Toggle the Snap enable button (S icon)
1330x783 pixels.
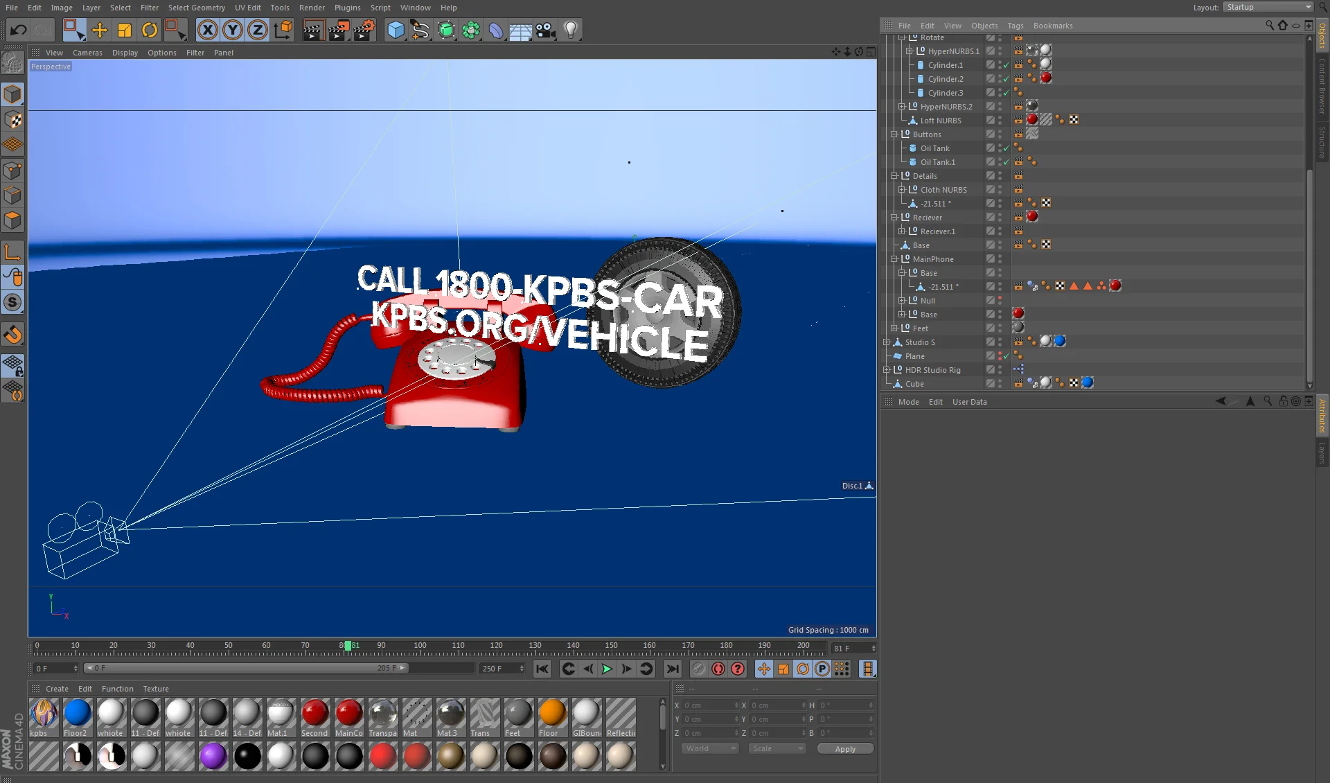coord(12,303)
